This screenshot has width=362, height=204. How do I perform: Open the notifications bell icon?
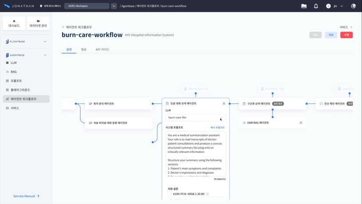(316, 6)
